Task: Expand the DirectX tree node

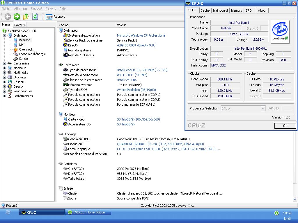Action: coord(5,87)
